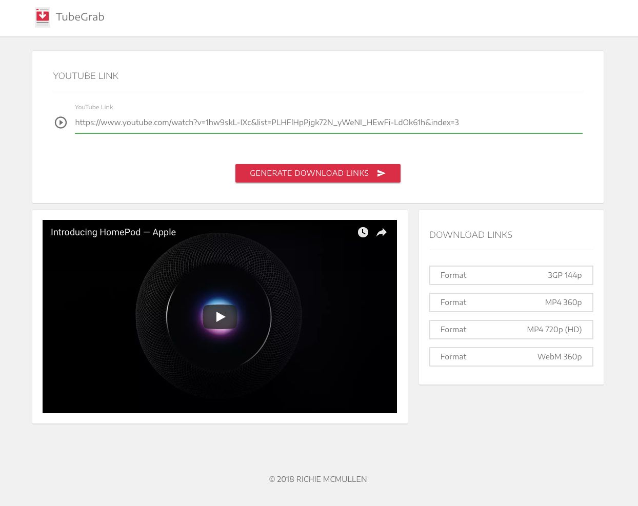Download the MP4 720p (HD) format
The height and width of the screenshot is (506, 638).
511,330
